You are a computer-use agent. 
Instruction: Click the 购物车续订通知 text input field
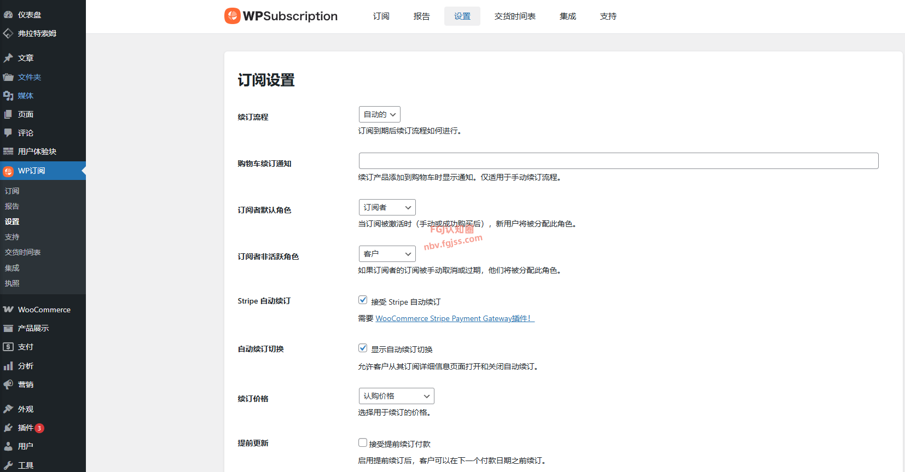pyautogui.click(x=618, y=161)
